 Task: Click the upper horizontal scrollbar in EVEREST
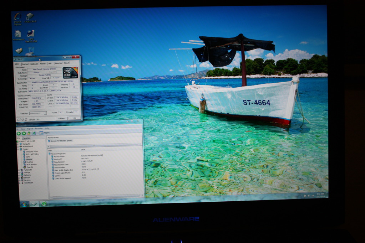click(x=94, y=146)
